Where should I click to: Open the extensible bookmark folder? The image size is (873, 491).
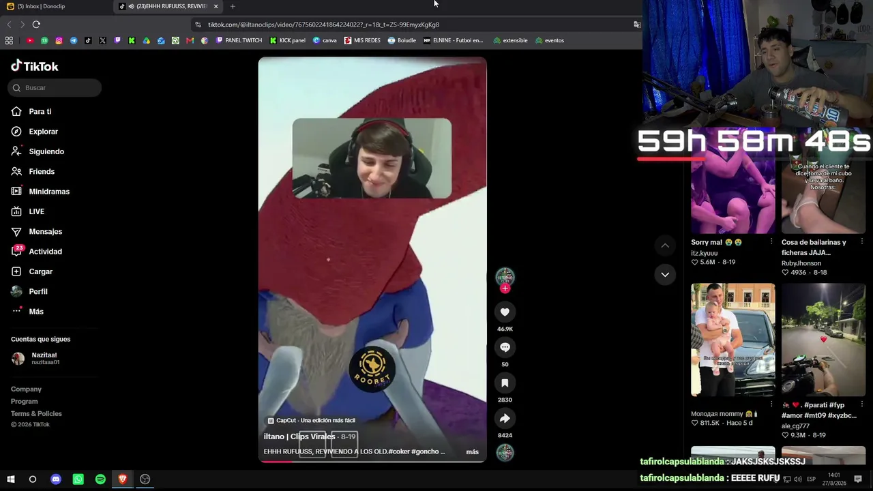pos(510,40)
